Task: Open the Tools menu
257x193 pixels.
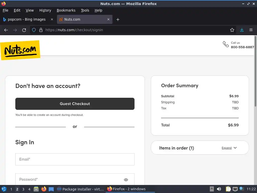Action: [85, 10]
